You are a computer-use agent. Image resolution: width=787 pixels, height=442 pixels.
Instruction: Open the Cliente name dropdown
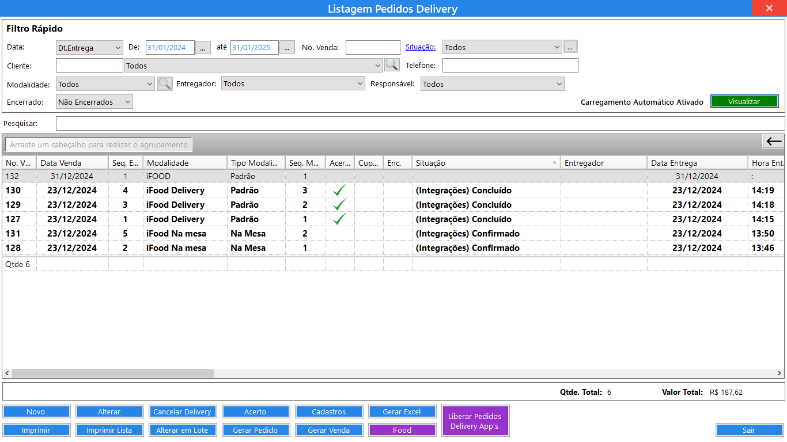point(253,66)
